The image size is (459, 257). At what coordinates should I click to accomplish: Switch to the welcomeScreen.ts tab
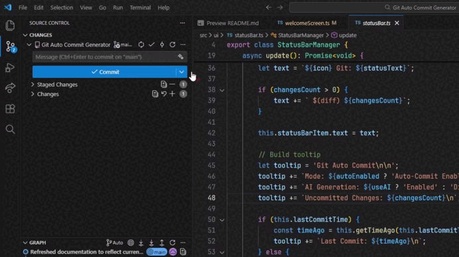[x=306, y=23]
